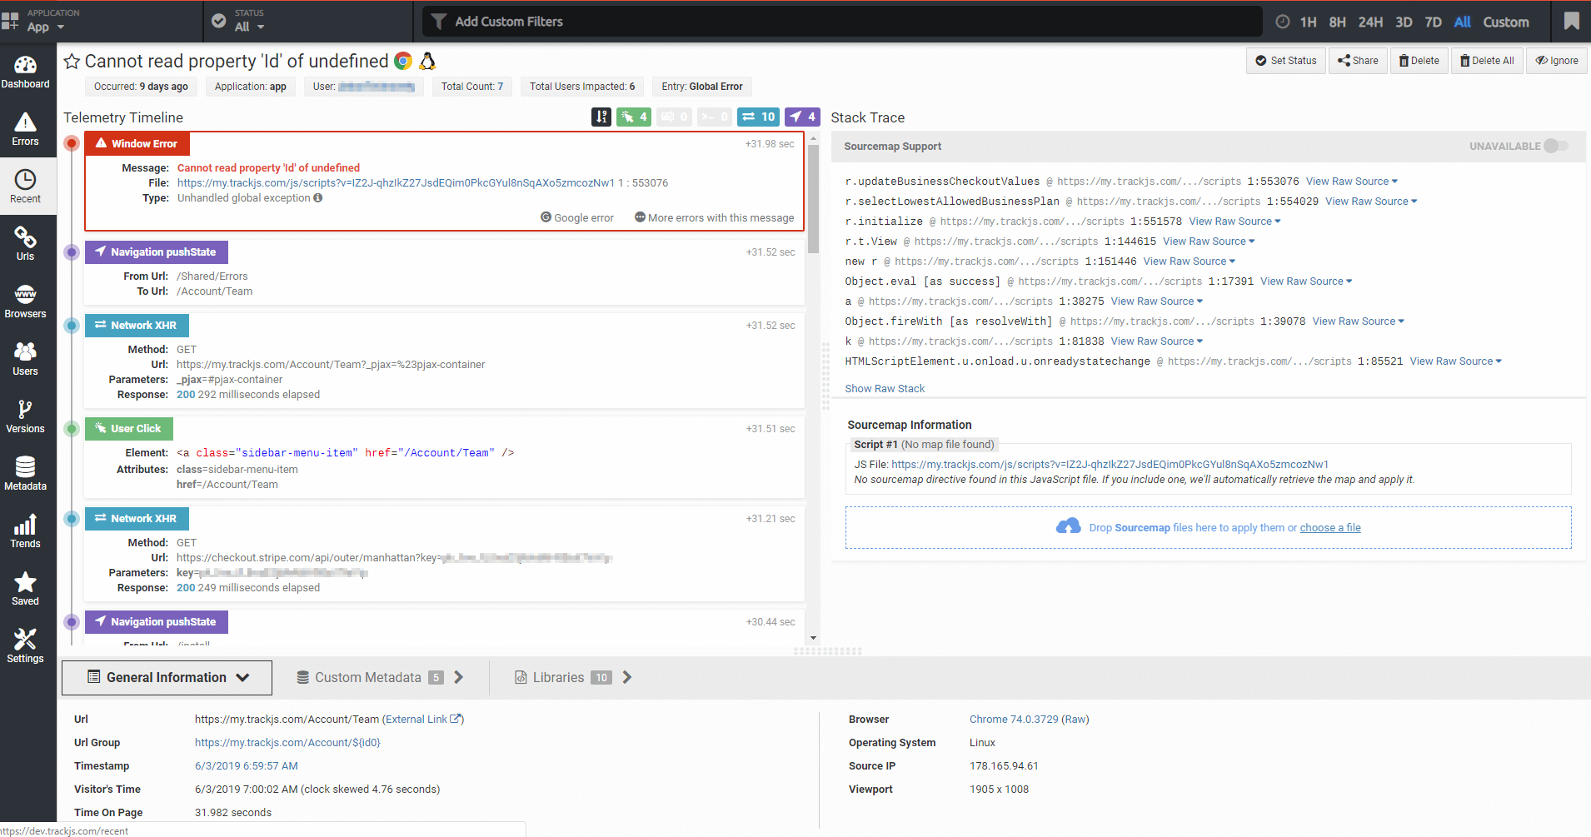Star the error title as favorite
The width and height of the screenshot is (1591, 837).
[72, 61]
